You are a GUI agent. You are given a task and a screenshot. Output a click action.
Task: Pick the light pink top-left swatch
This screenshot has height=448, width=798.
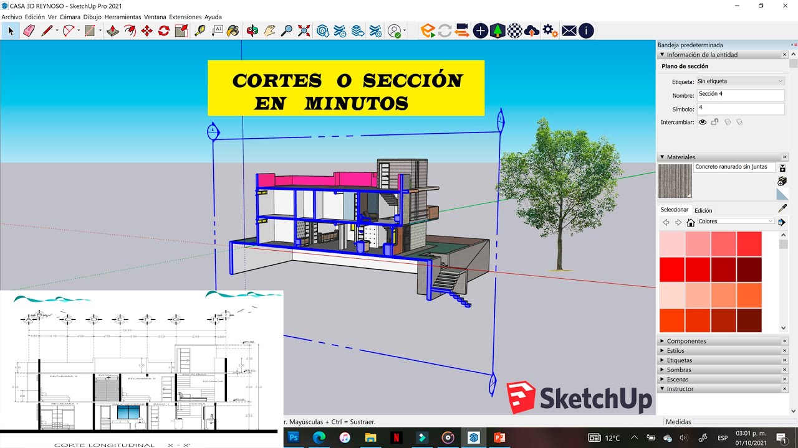click(672, 244)
